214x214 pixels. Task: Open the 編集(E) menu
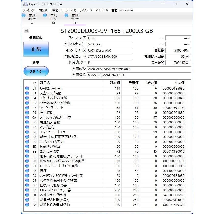[44, 10]
